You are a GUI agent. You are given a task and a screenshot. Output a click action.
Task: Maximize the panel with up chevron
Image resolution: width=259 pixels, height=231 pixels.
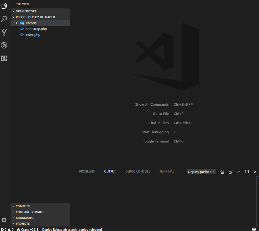click(x=239, y=172)
